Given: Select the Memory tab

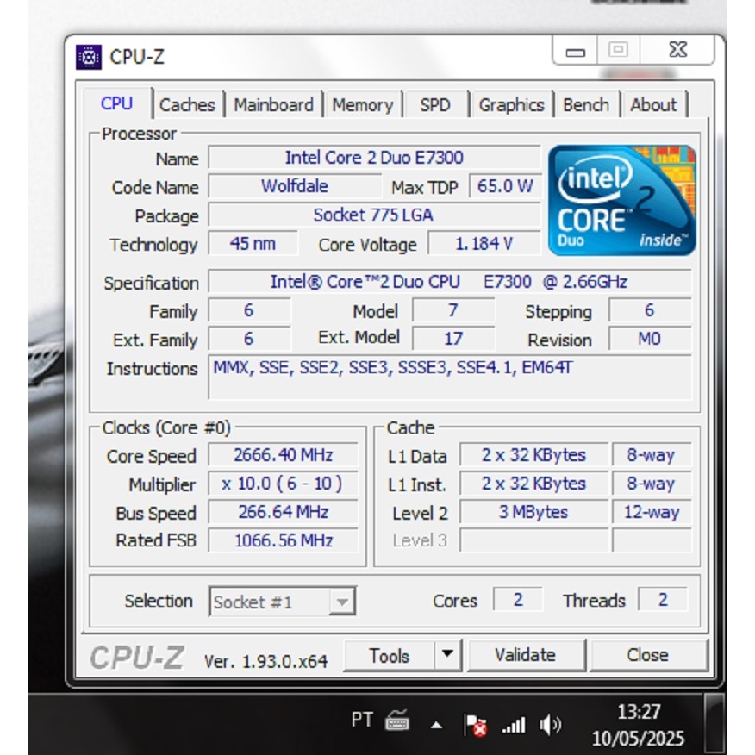Looking at the screenshot, I should tap(362, 105).
